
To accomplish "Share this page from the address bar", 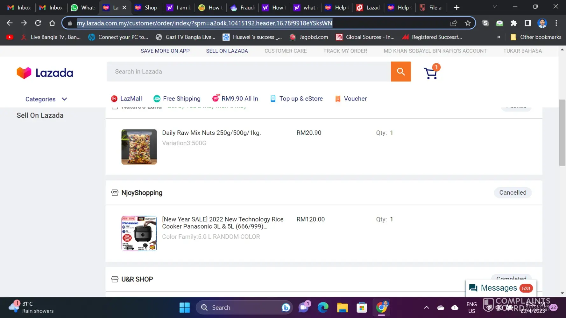I will (454, 23).
